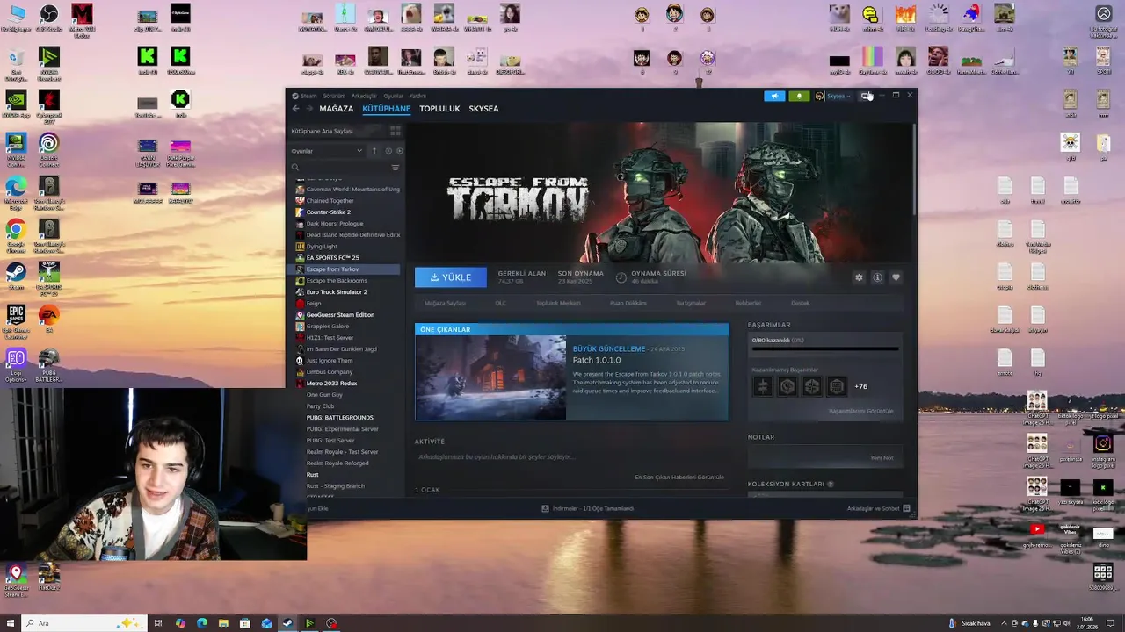1125x632 pixels.
Task: Open the blue announcements megaphone button
Action: (774, 96)
